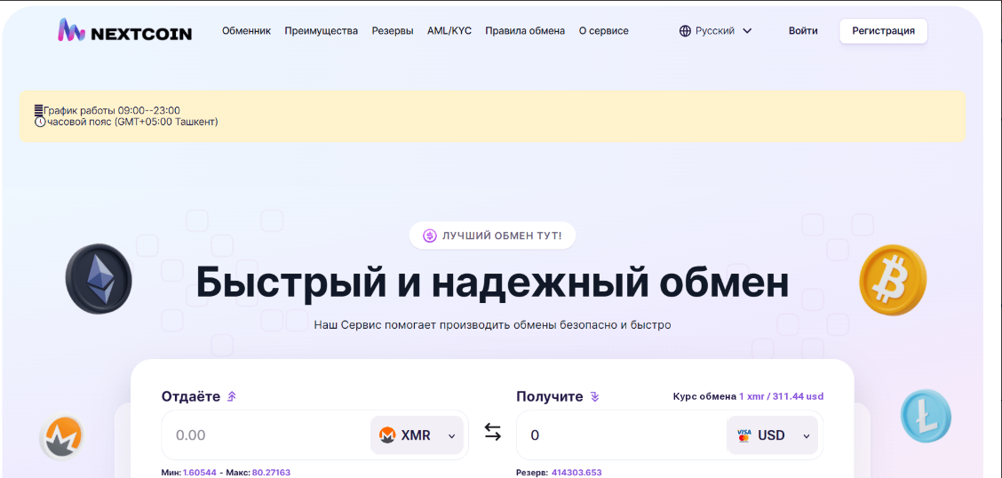The image size is (1002, 478).
Task: Focus the Получите amount field
Action: click(x=620, y=435)
